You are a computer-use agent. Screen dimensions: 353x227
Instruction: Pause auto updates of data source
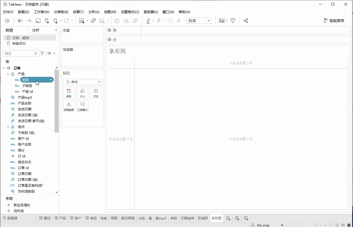[55, 21]
